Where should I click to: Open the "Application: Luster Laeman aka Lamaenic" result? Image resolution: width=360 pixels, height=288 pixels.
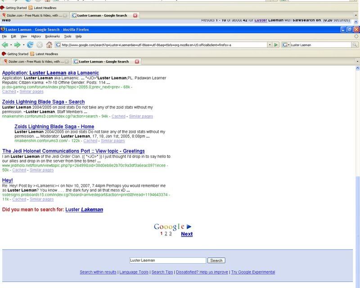tap(50, 73)
